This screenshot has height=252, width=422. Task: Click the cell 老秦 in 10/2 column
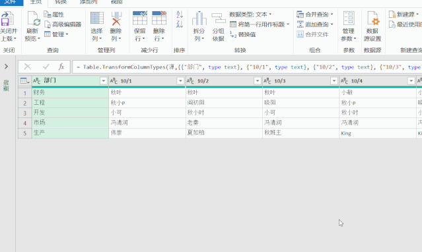pos(224,123)
